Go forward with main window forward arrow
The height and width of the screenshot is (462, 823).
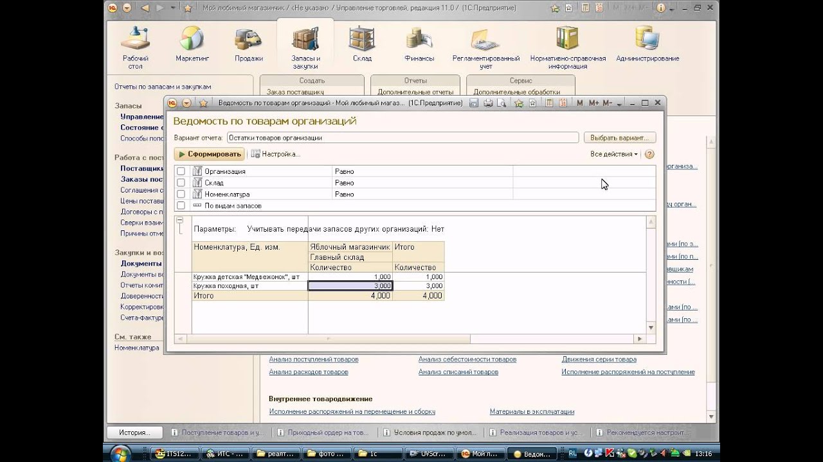click(160, 8)
